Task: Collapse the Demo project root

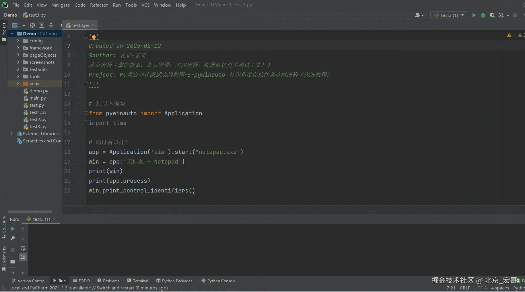Action: tap(12, 33)
